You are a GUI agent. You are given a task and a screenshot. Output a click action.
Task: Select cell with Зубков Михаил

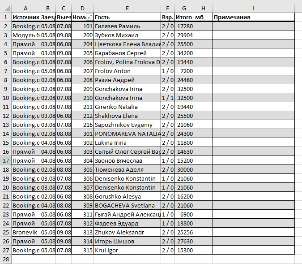coord(127,35)
